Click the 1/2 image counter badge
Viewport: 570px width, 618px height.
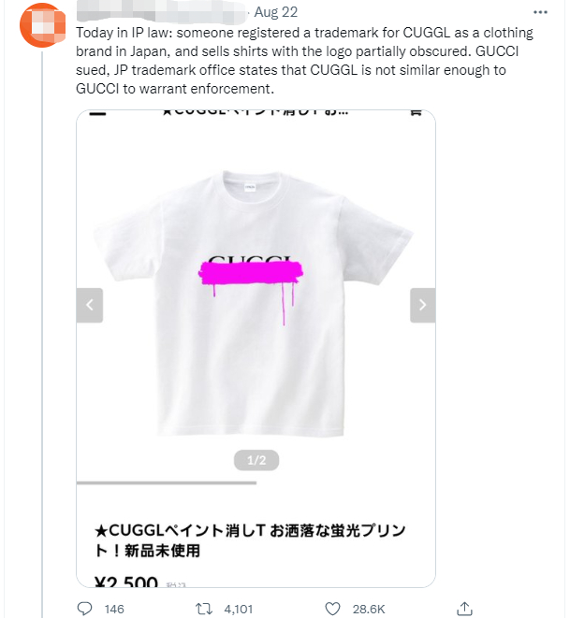coord(256,461)
